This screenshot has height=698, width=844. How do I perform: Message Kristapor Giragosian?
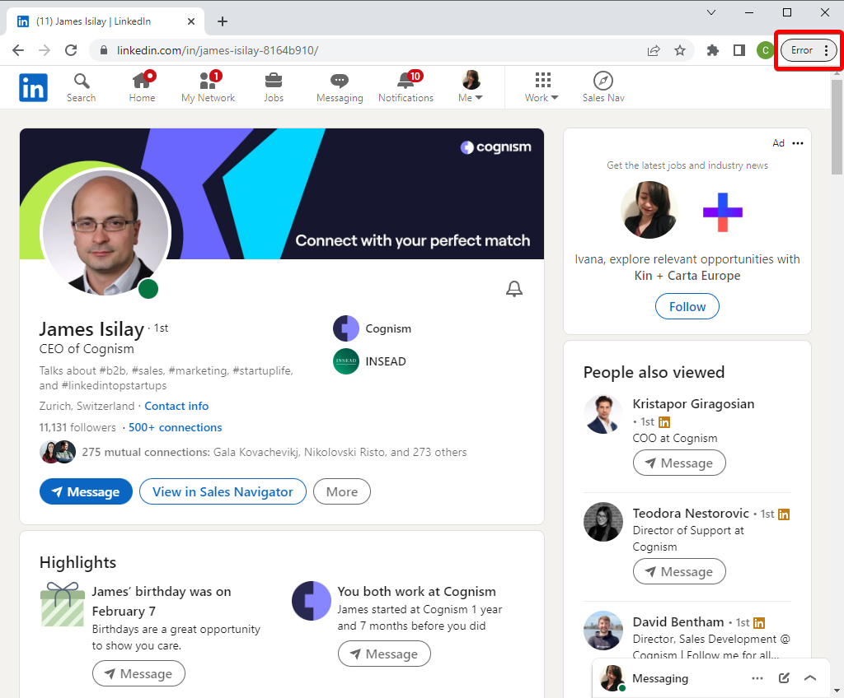(679, 463)
